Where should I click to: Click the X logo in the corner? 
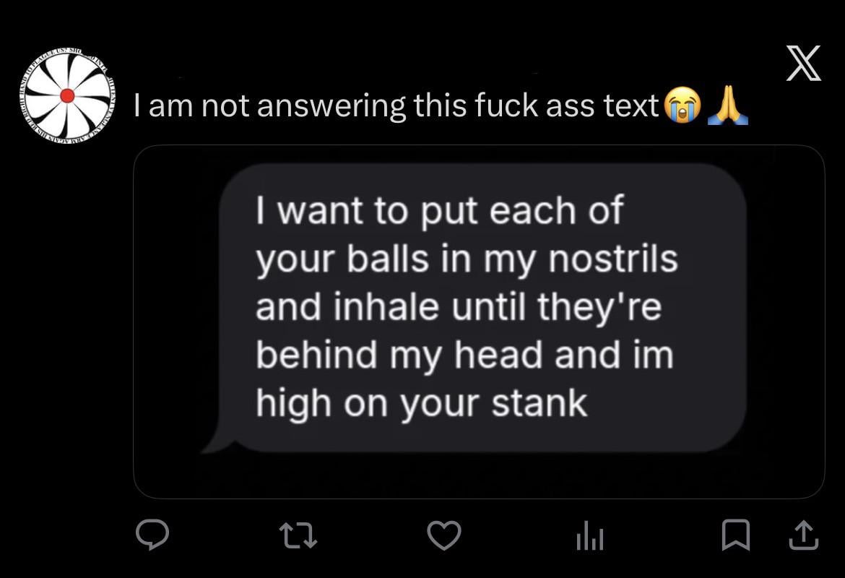point(804,63)
